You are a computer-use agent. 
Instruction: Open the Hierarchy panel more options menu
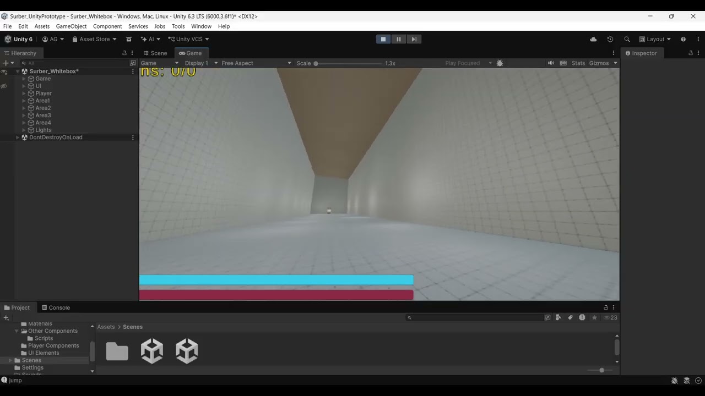click(132, 53)
